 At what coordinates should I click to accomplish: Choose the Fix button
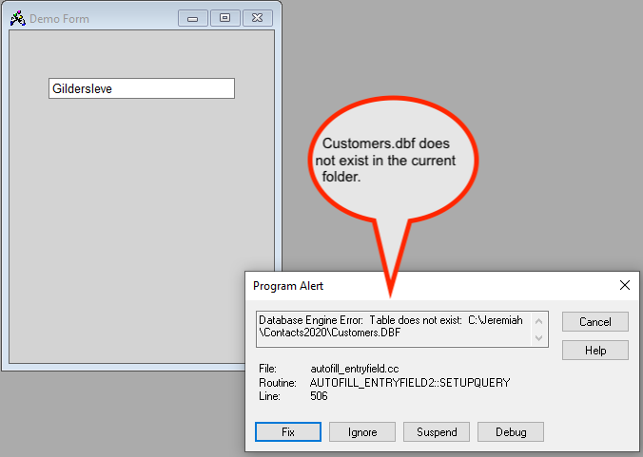288,432
